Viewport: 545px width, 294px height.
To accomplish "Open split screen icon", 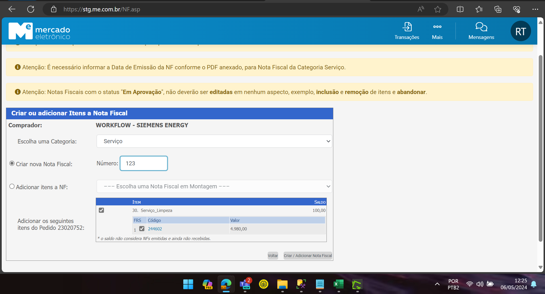I will tap(460, 9).
